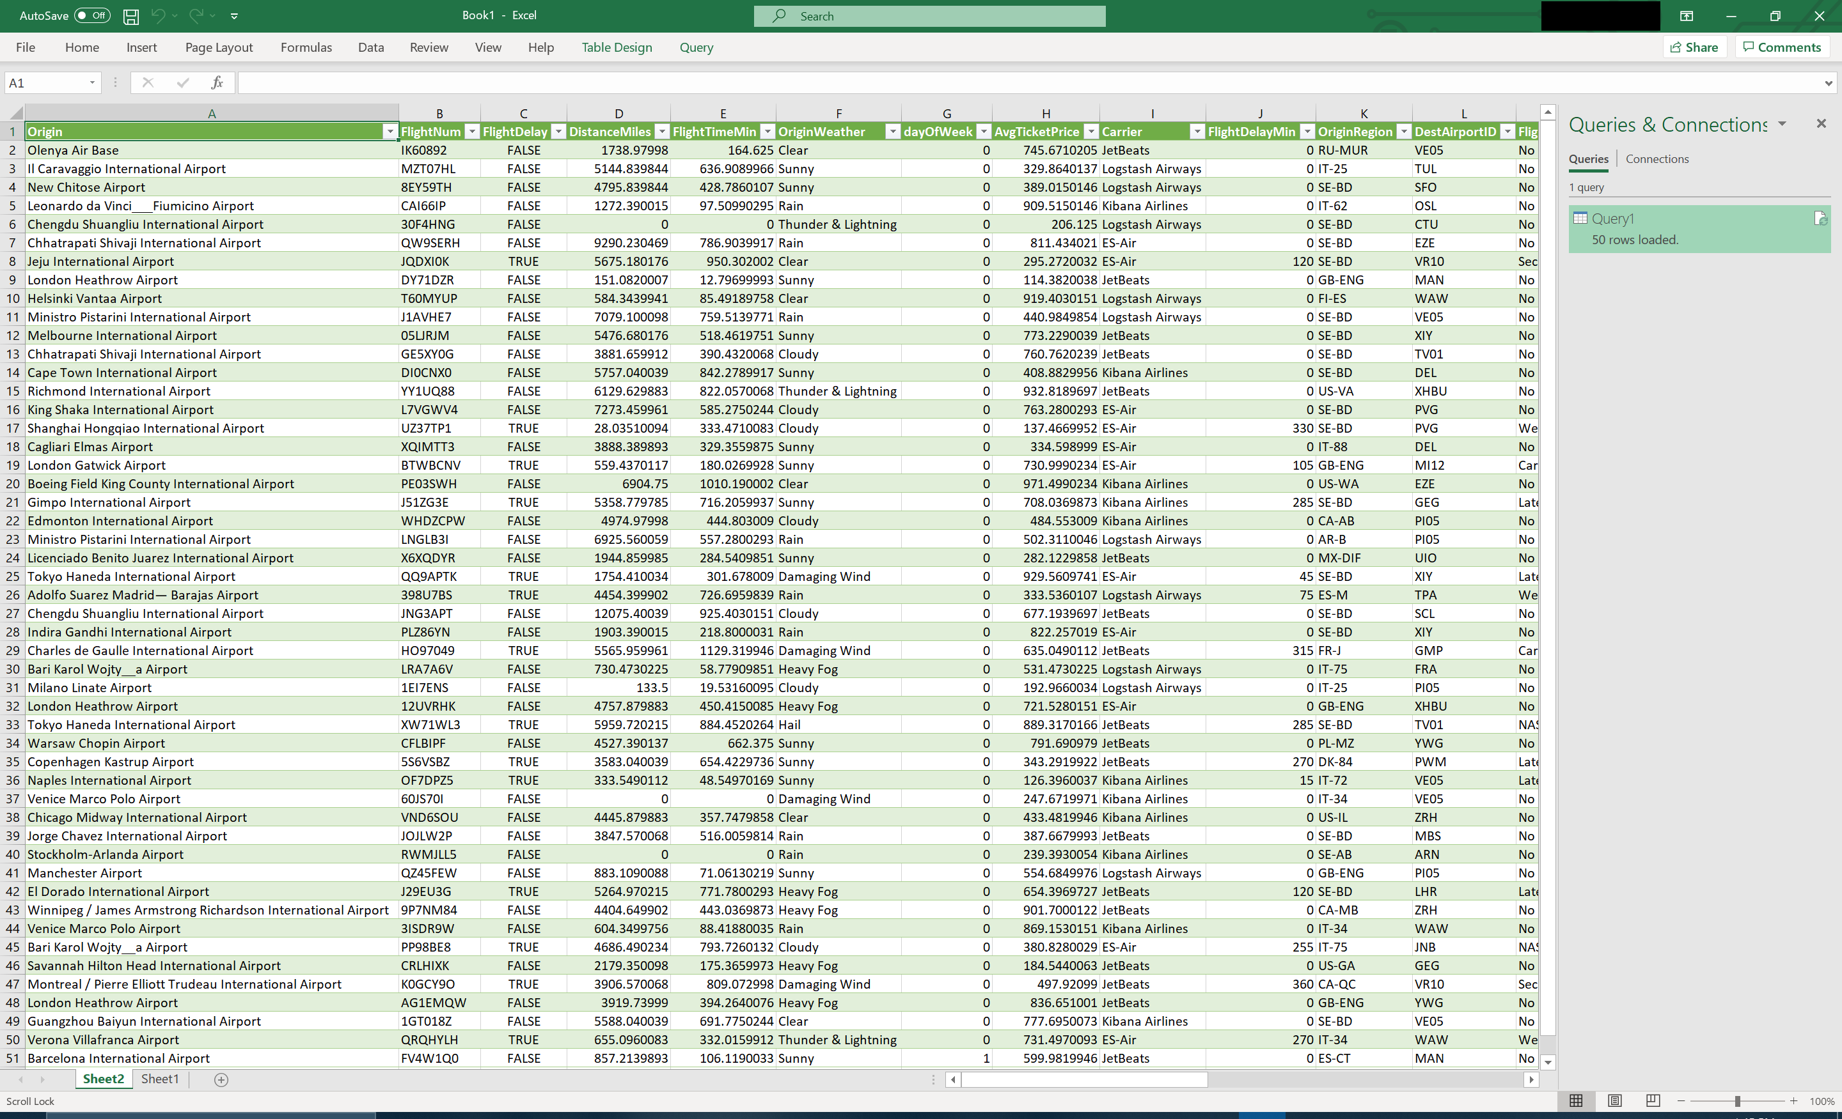Click horizontal scrollbar left arrow
Image resolution: width=1842 pixels, height=1119 pixels.
tap(953, 1079)
